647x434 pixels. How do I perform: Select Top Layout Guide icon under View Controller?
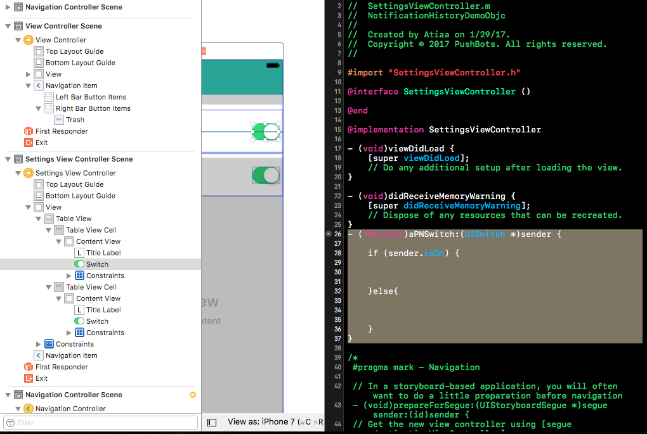pyautogui.click(x=39, y=51)
